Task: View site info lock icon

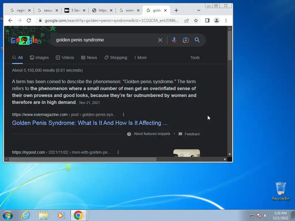Action: (40, 20)
